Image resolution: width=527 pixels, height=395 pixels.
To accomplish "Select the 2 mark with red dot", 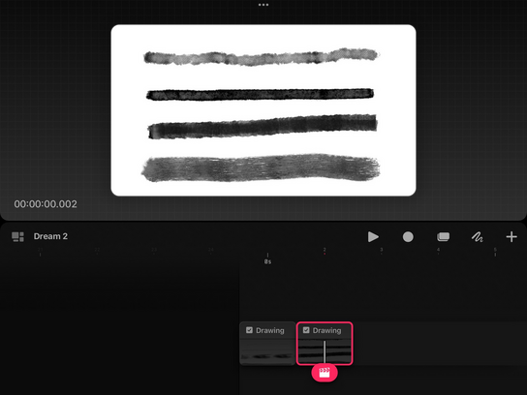I will (325, 251).
